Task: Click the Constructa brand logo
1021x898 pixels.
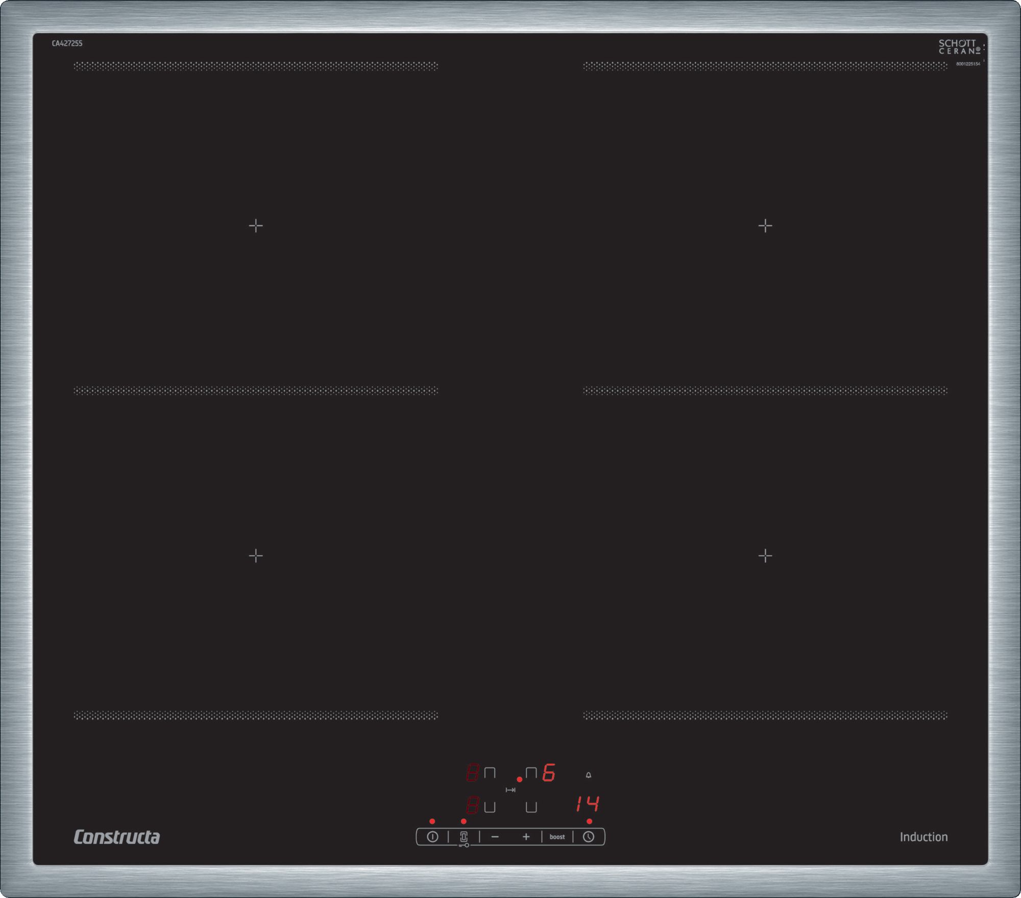Action: pyautogui.click(x=117, y=837)
